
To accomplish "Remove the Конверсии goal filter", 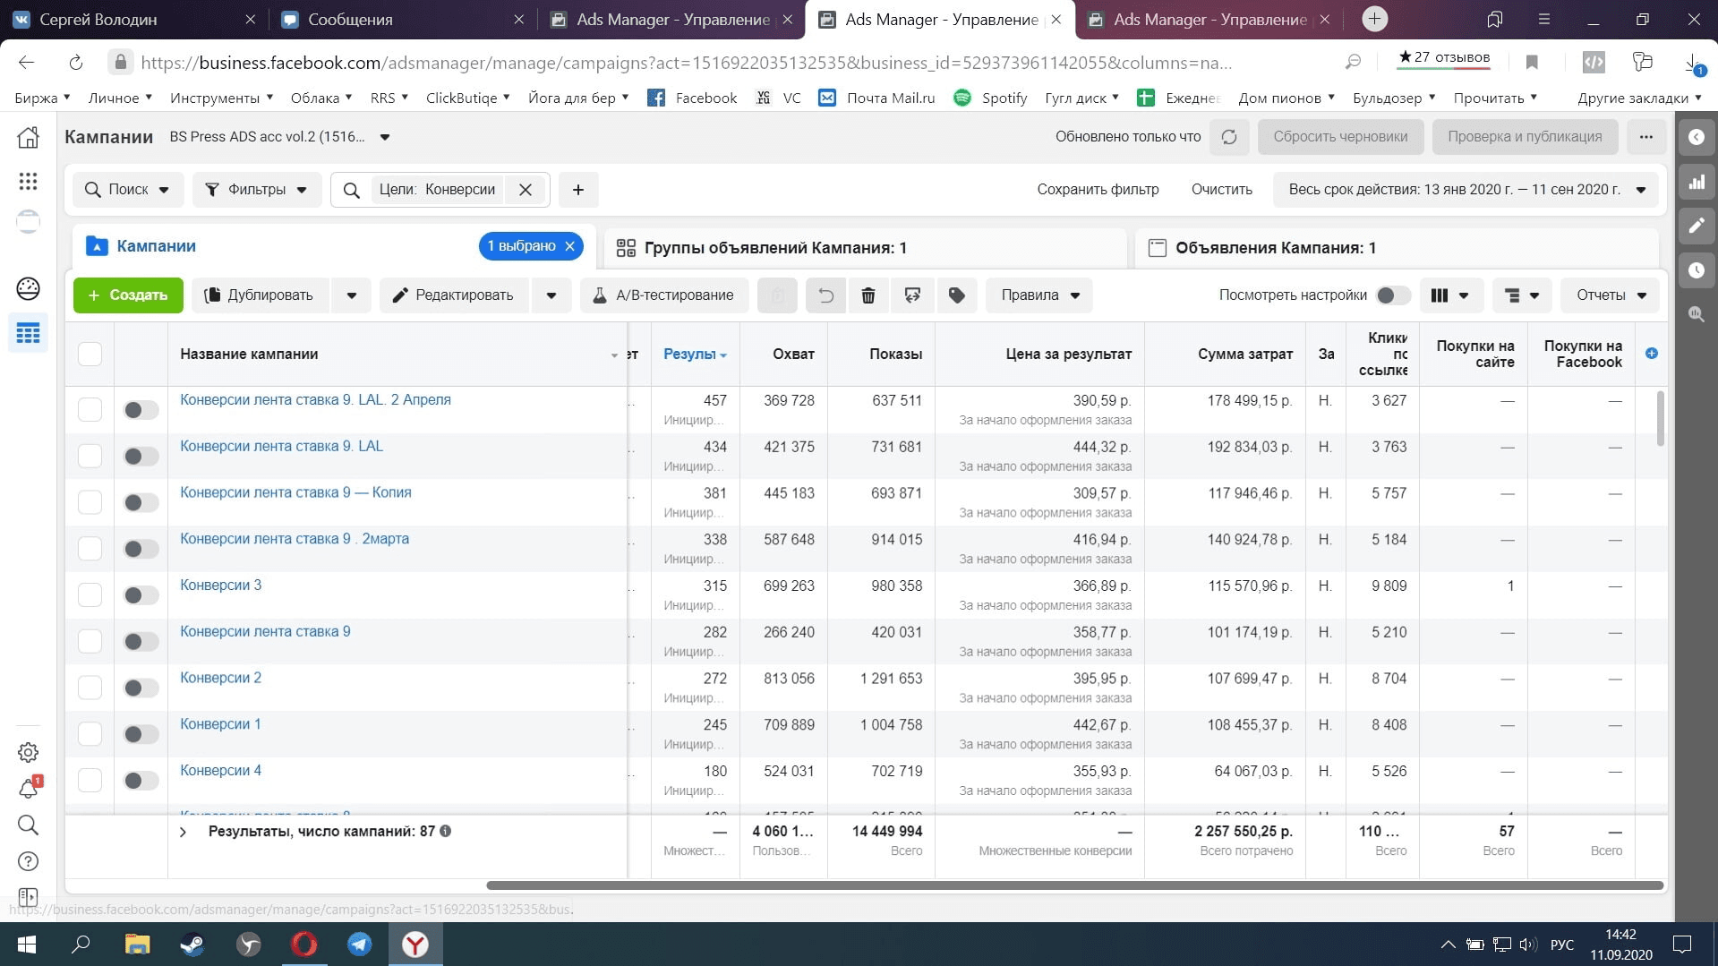I will pyautogui.click(x=526, y=190).
